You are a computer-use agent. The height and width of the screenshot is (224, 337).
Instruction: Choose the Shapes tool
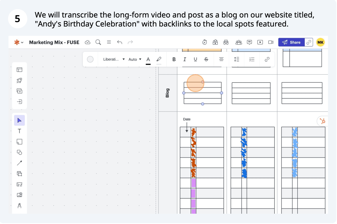(19, 152)
